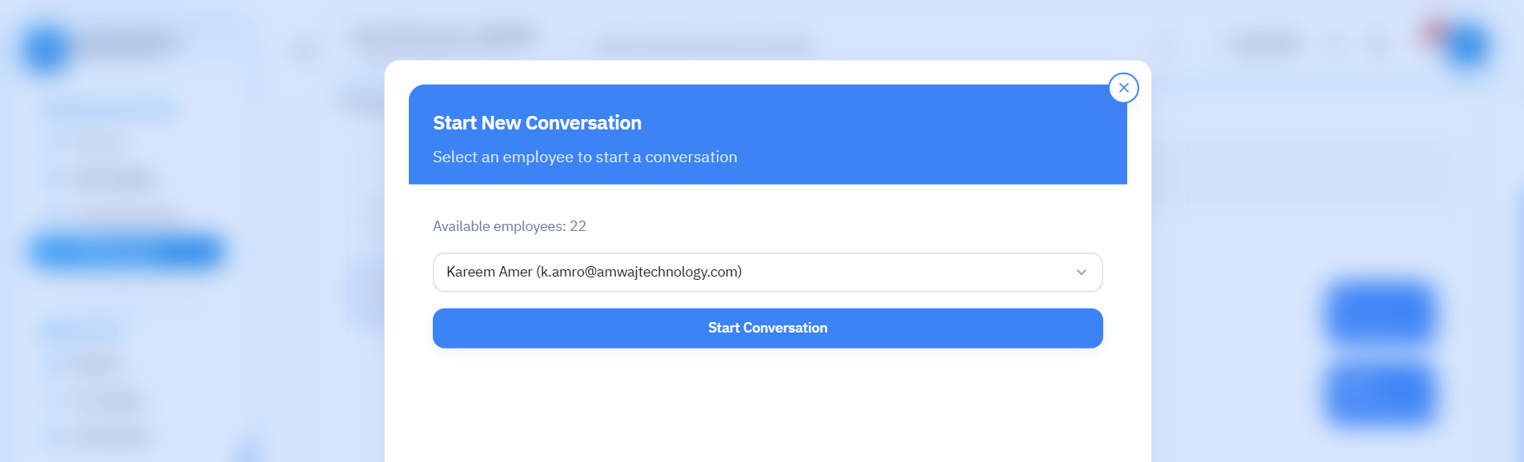Click the red notification badge near the avatar

1433,30
